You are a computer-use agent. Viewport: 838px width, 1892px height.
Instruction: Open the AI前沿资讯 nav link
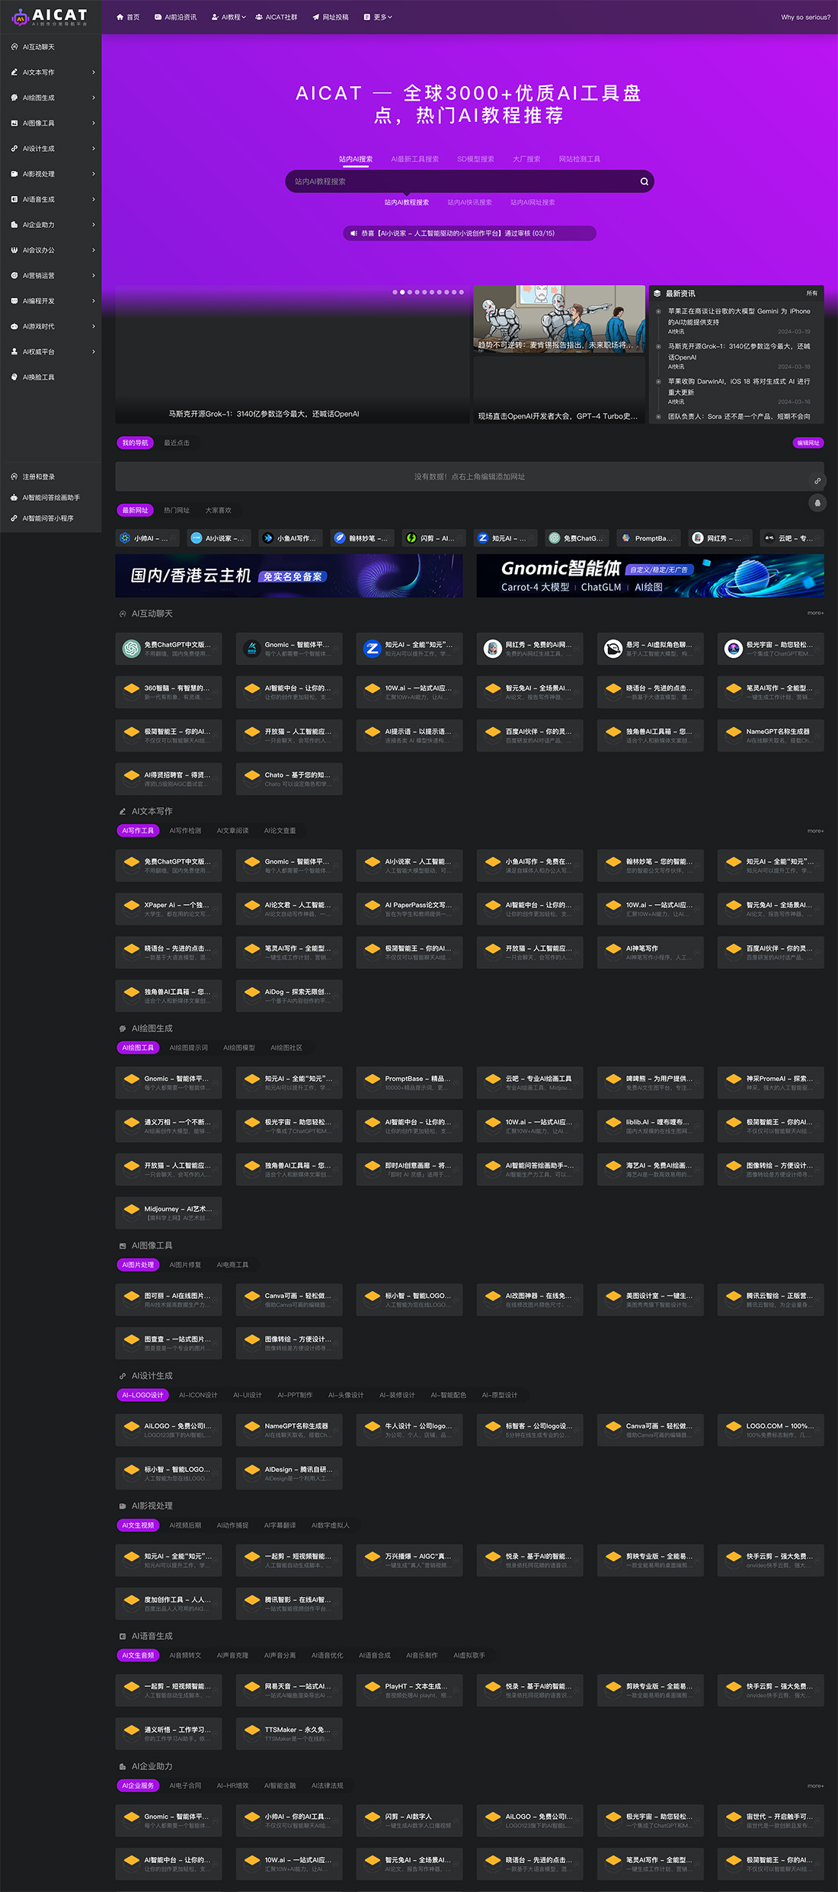pyautogui.click(x=175, y=17)
